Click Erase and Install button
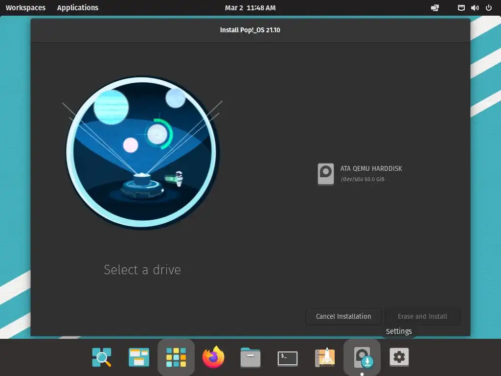501x376 pixels. coord(422,317)
